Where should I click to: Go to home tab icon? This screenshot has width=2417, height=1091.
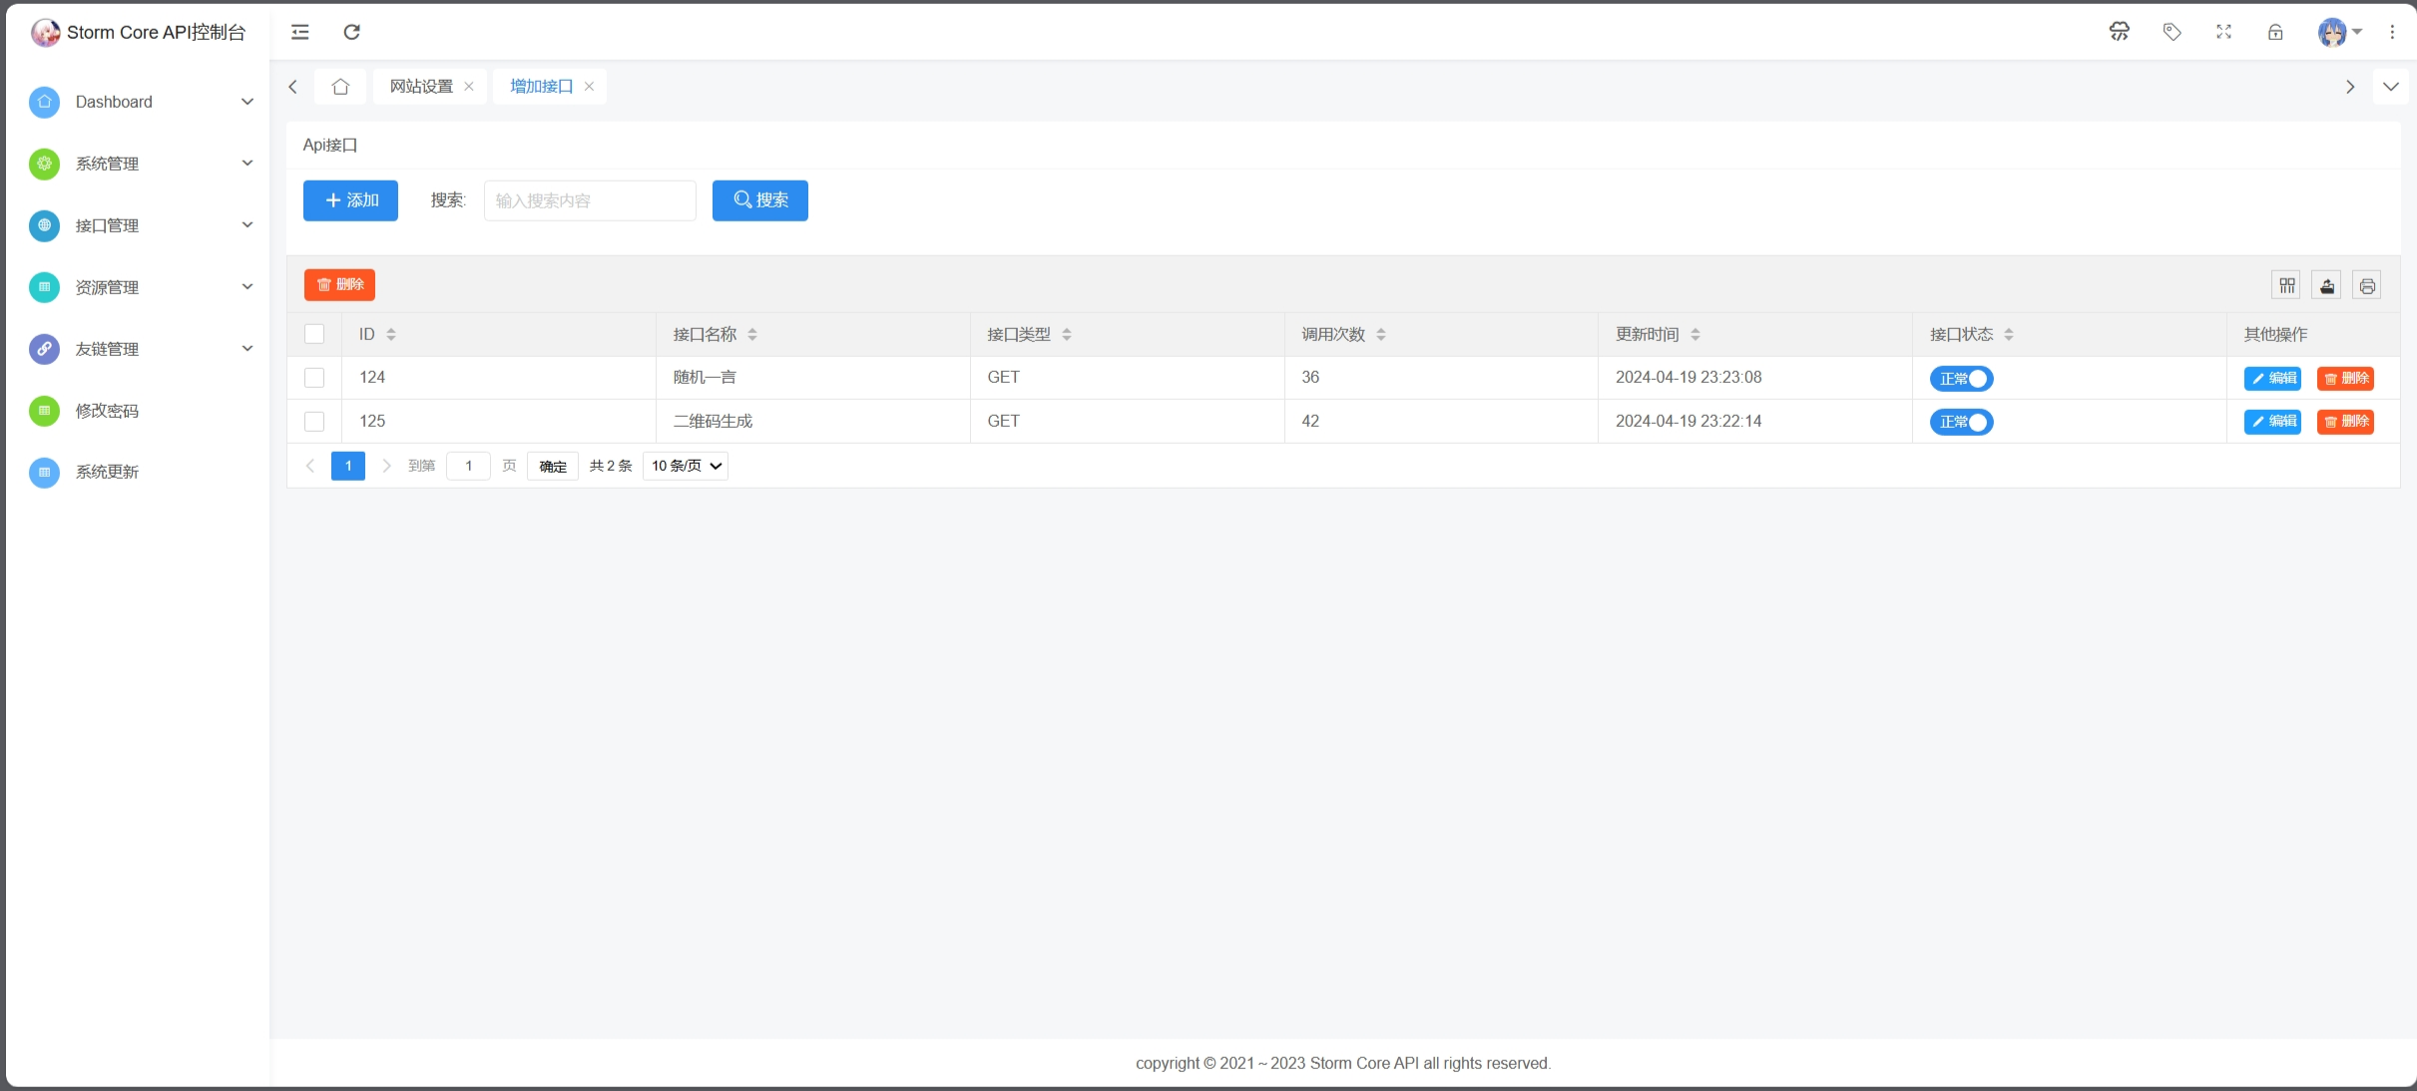(340, 86)
